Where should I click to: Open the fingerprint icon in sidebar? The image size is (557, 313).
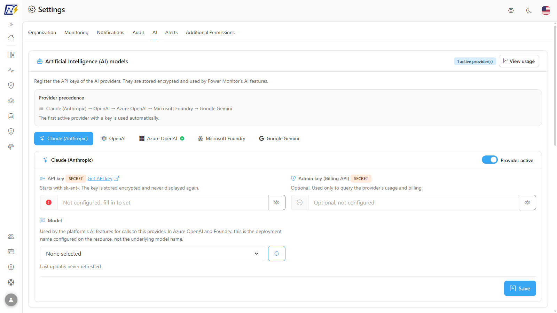[x=11, y=147]
